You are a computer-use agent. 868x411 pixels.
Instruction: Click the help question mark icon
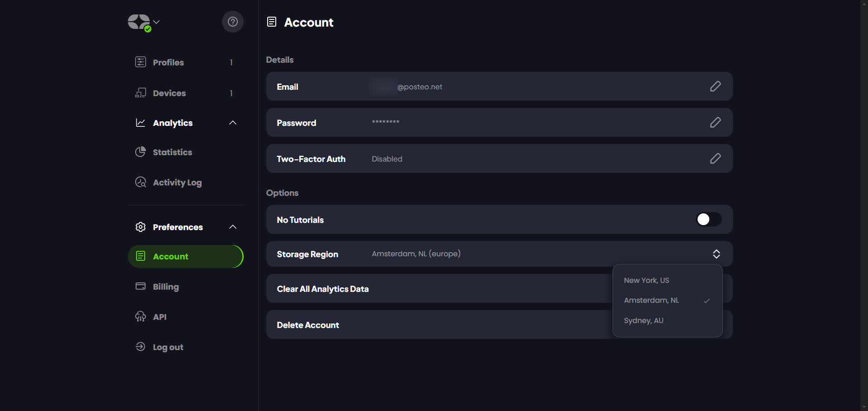(232, 22)
